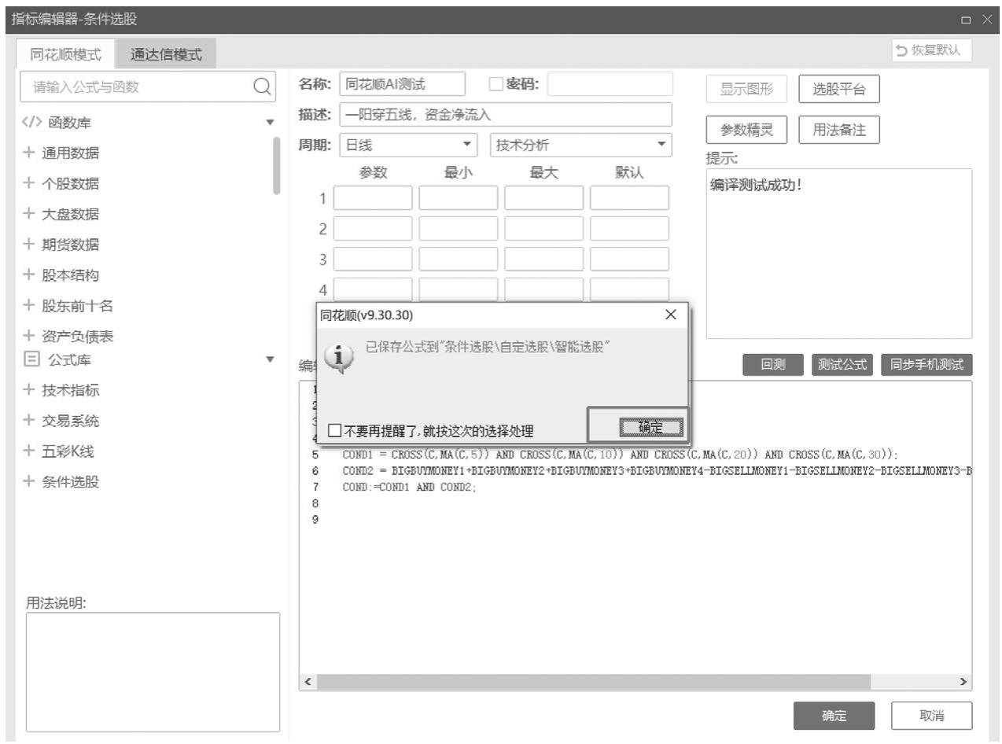Click the 恢复默认 undo icon button
Image resolution: width=1002 pixels, height=744 pixels.
932,50
